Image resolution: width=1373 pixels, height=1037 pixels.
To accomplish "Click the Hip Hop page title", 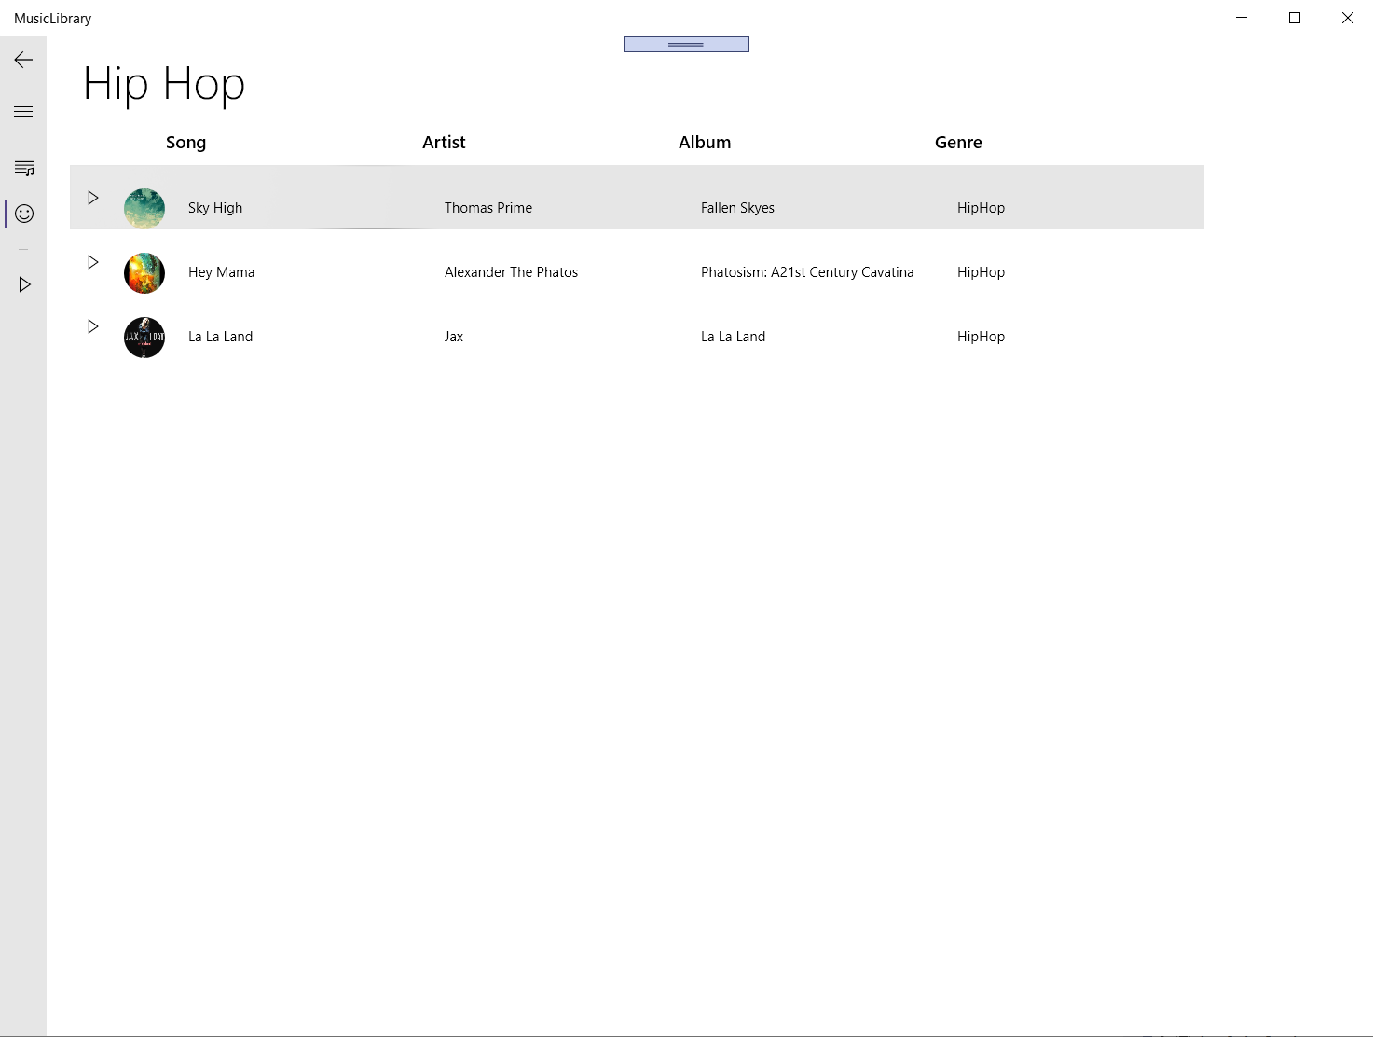I will pyautogui.click(x=163, y=84).
